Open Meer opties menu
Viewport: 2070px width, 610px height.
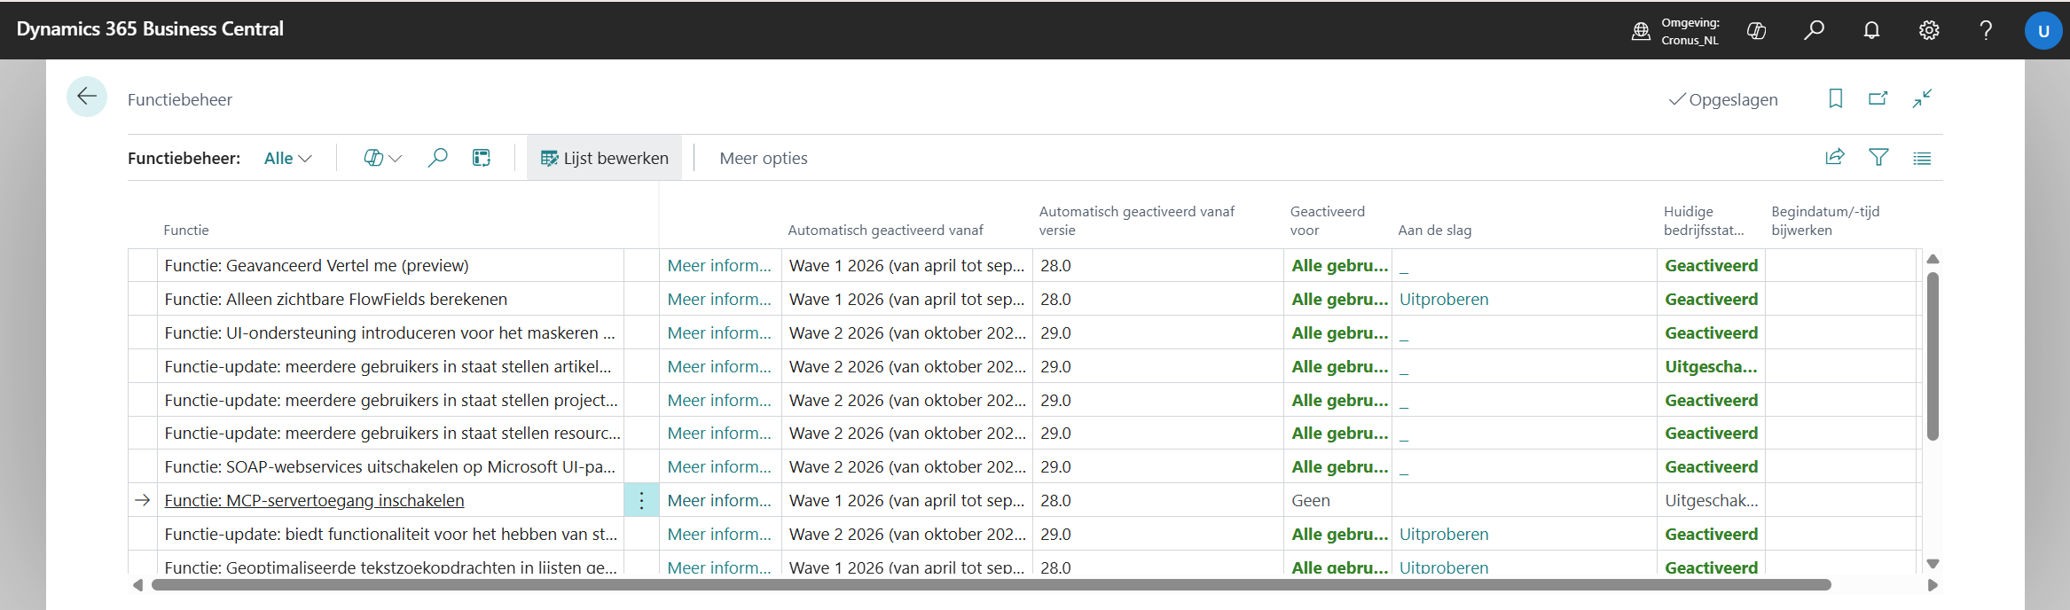[x=763, y=158]
